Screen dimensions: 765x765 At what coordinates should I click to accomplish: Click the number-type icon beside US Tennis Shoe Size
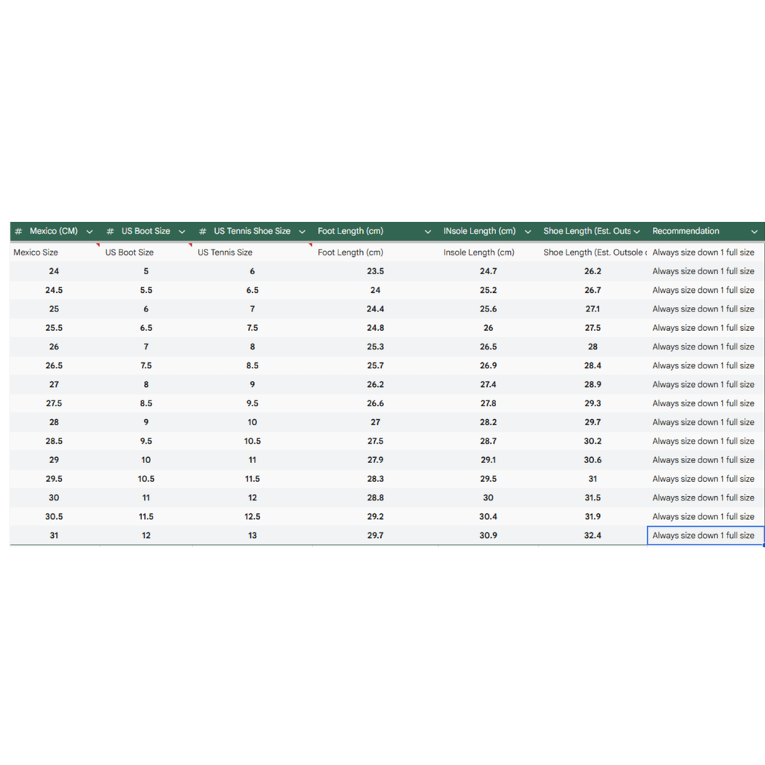(202, 232)
